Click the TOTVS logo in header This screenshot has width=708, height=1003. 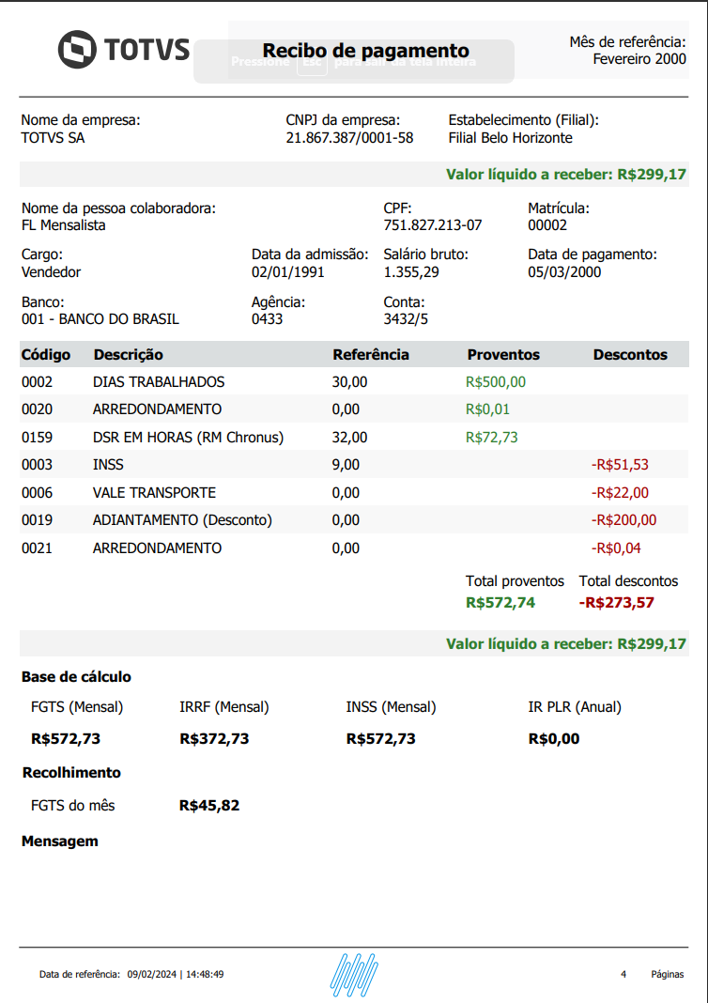[123, 50]
